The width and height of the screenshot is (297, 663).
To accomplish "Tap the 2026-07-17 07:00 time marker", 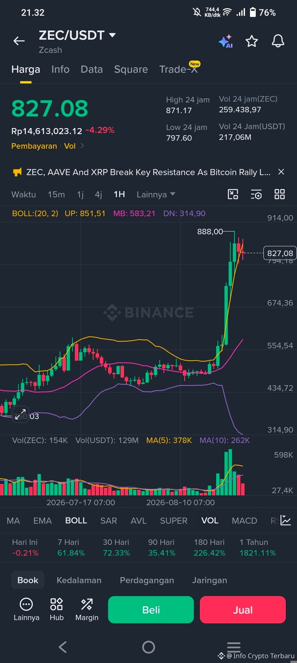I will (81, 502).
